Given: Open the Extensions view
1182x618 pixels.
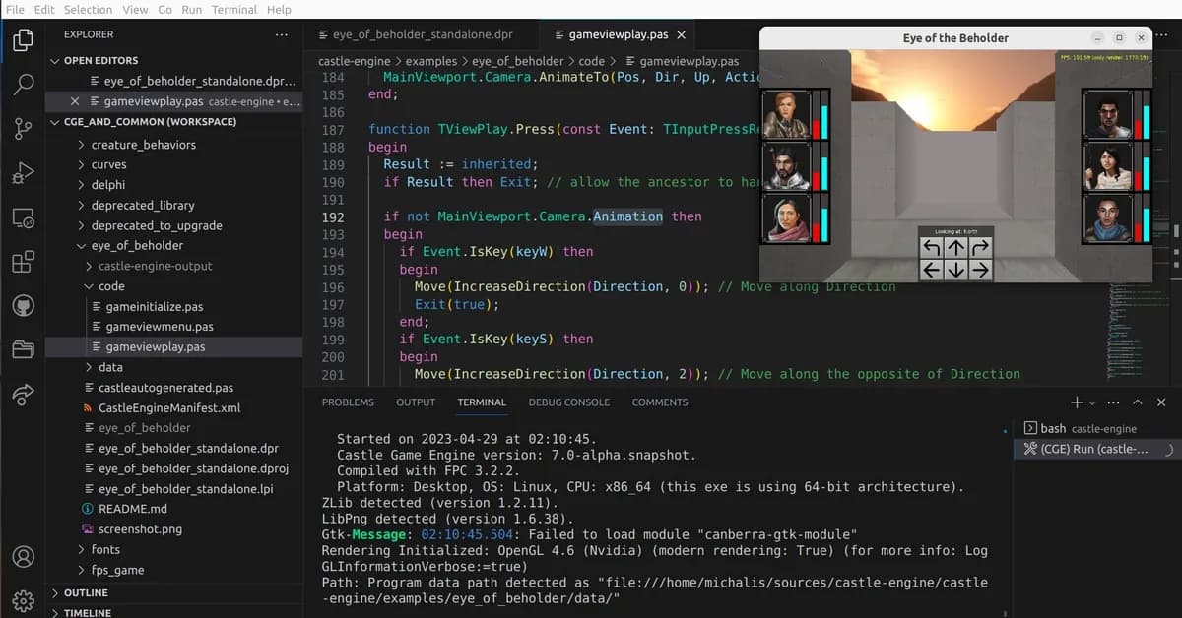Looking at the screenshot, I should [24, 262].
